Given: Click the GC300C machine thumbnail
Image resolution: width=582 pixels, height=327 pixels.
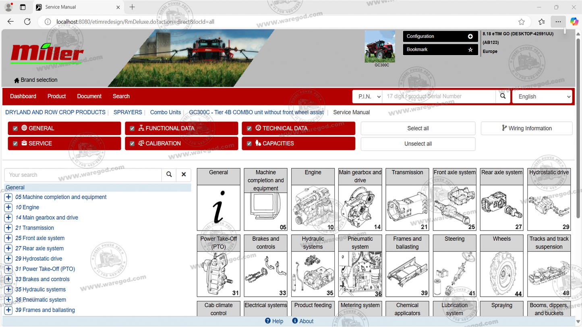Looking at the screenshot, I should (x=380, y=47).
